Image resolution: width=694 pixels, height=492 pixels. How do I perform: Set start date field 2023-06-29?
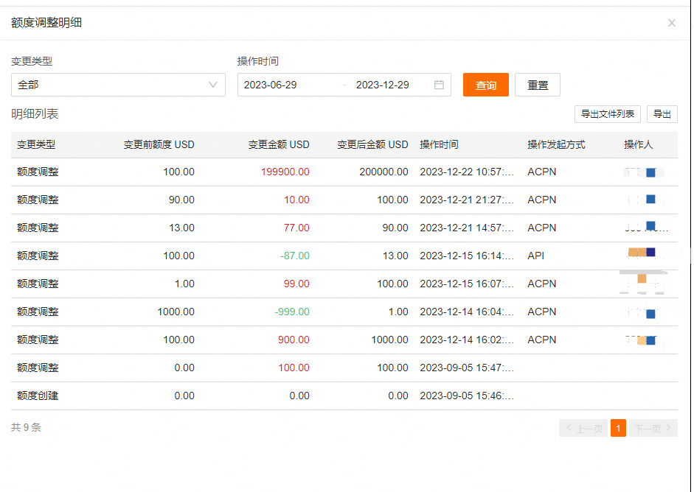click(x=271, y=85)
